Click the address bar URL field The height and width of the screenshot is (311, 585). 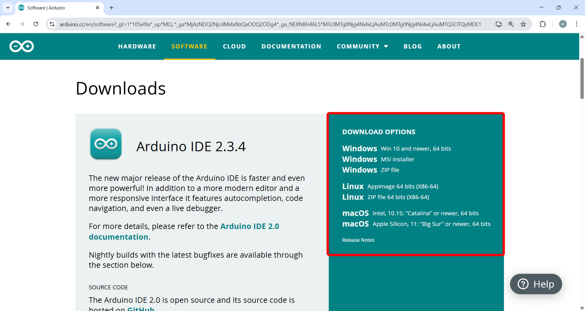[270, 24]
